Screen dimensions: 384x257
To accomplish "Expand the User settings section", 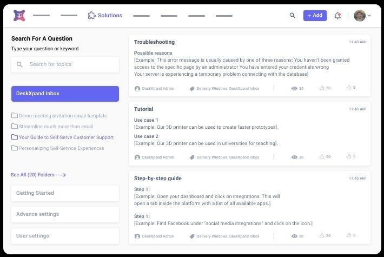I will 65,236.
